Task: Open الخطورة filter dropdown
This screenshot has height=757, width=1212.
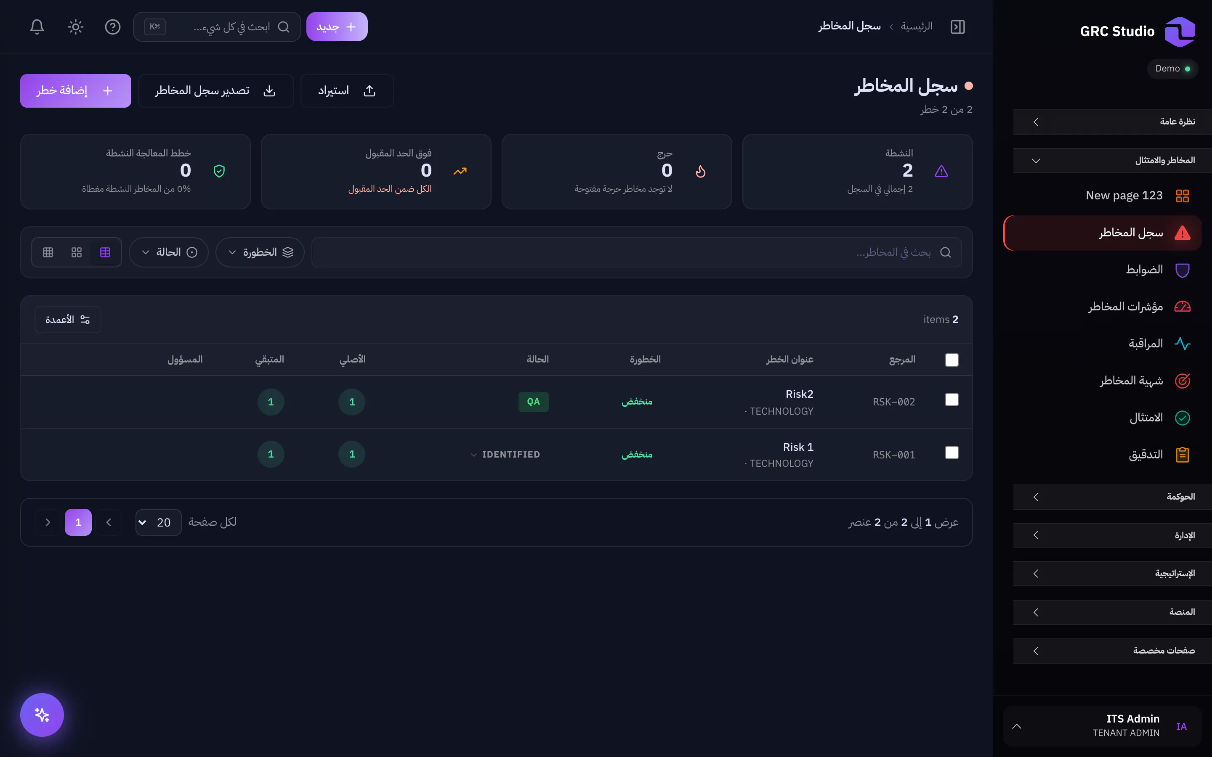Action: 260,252
